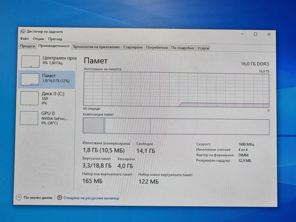Click the form factor value DIMM
The width and height of the screenshot is (296, 222).
tap(243, 155)
